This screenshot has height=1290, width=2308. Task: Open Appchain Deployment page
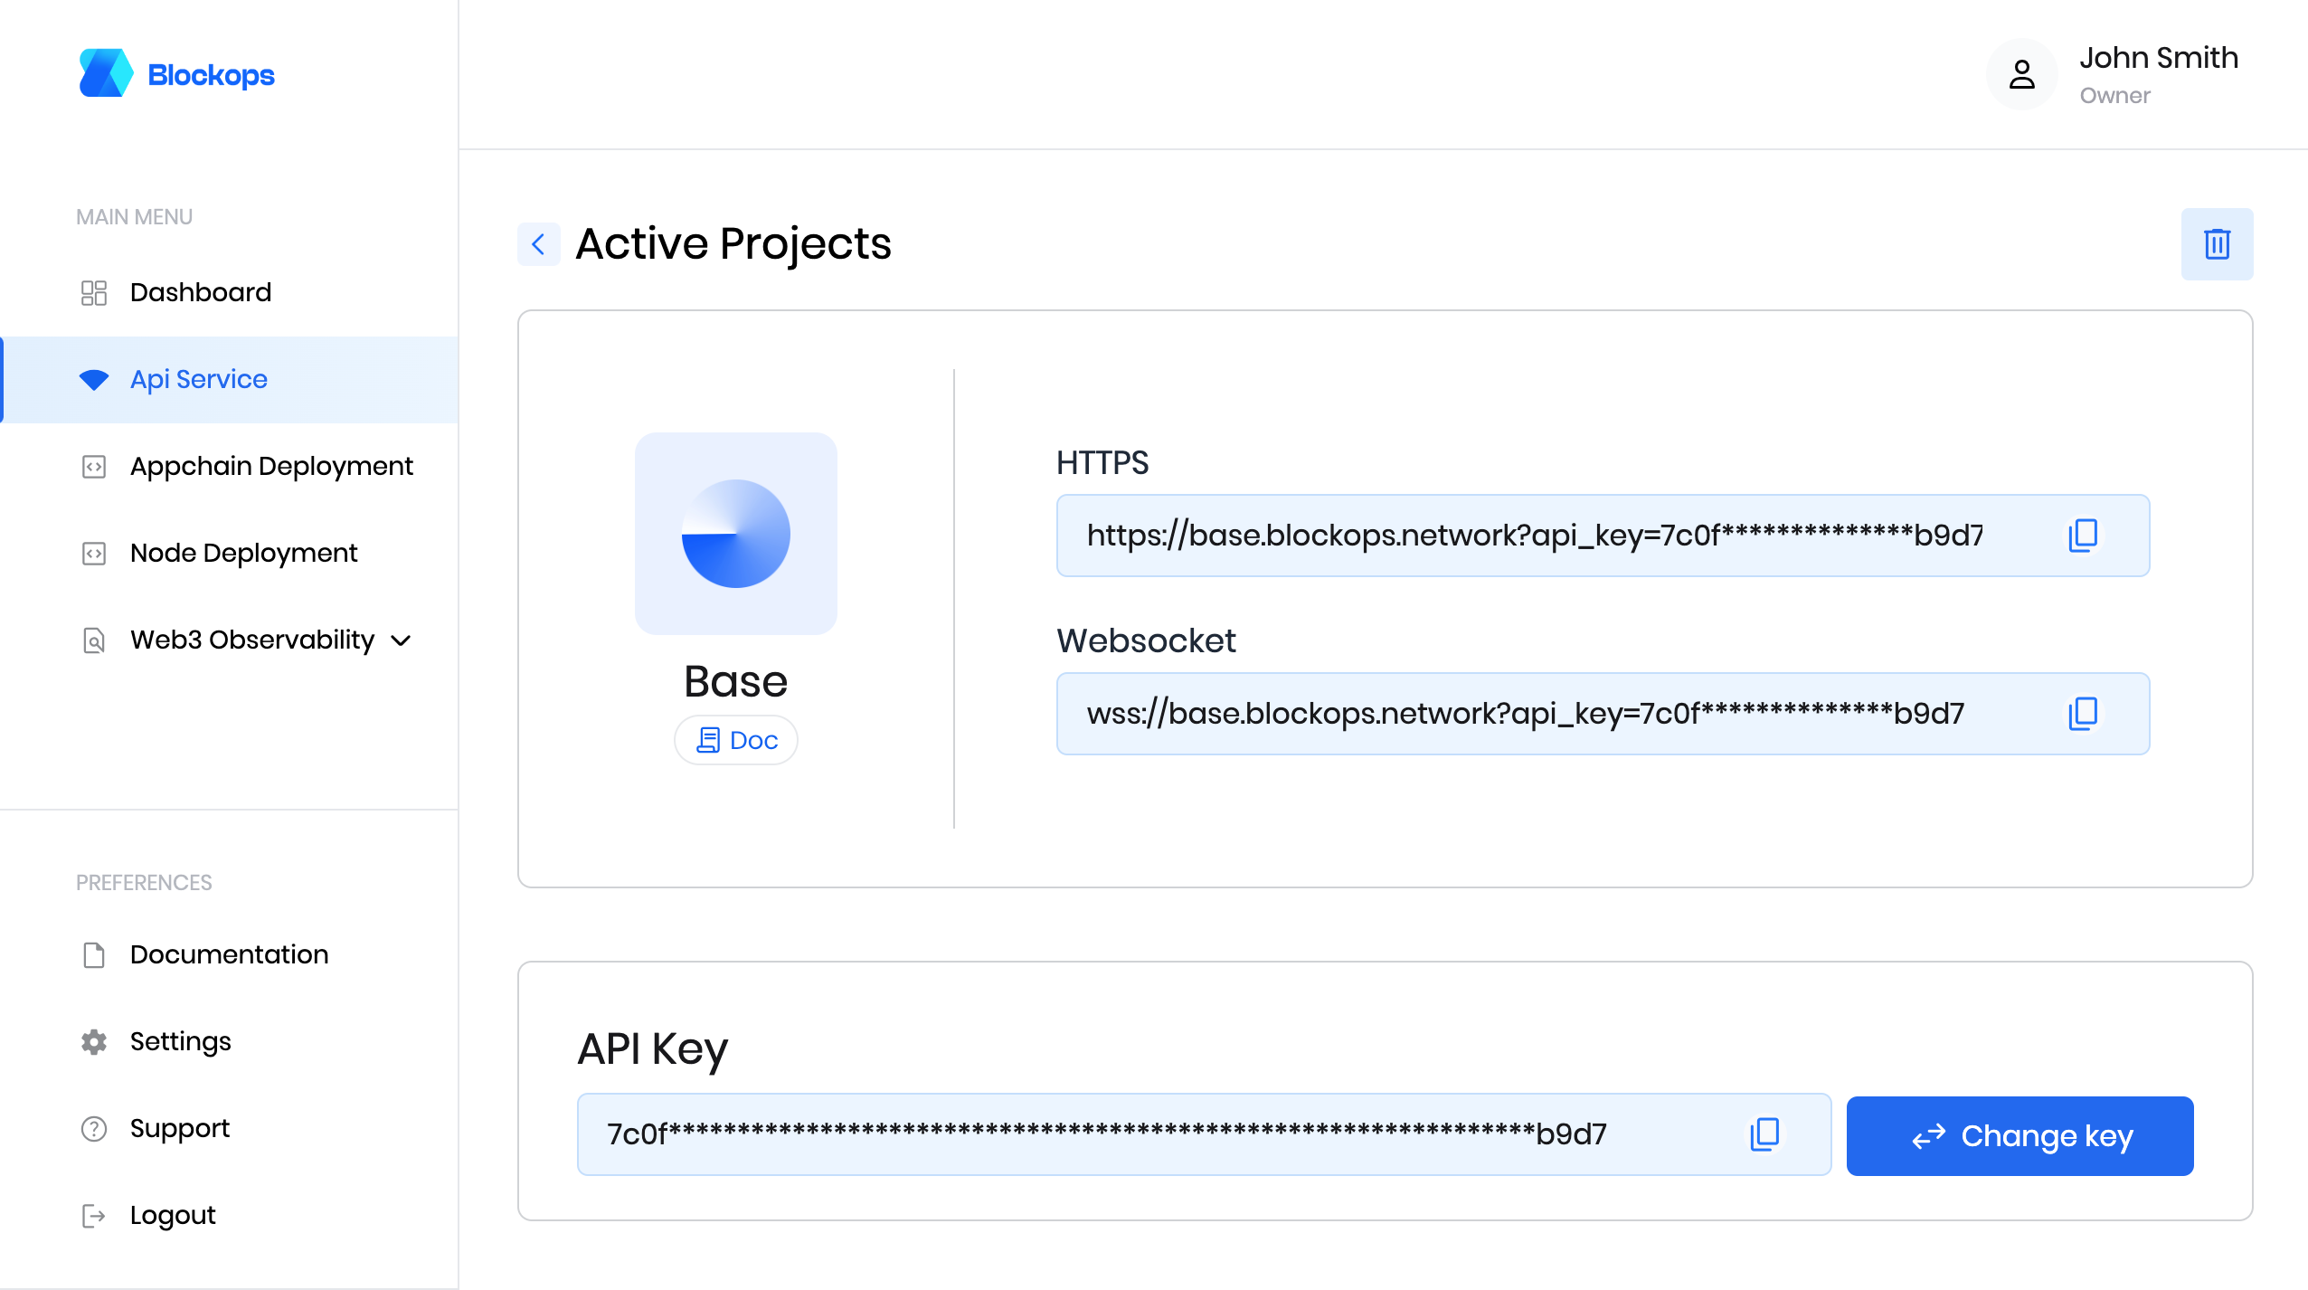[271, 467]
